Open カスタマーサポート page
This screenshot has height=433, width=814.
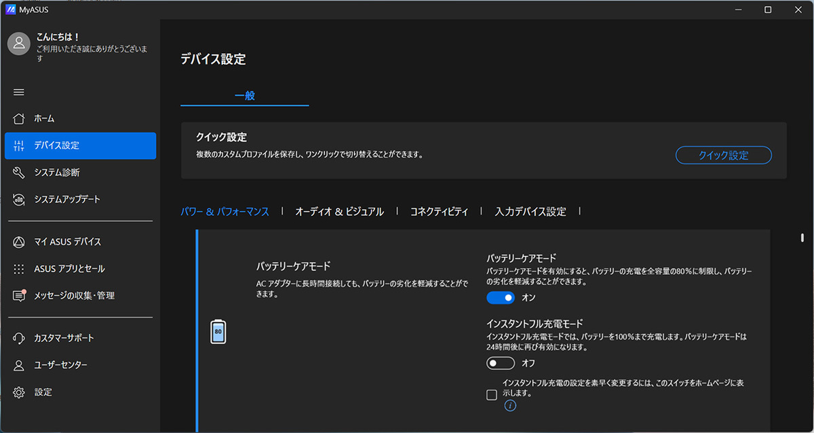pos(80,338)
